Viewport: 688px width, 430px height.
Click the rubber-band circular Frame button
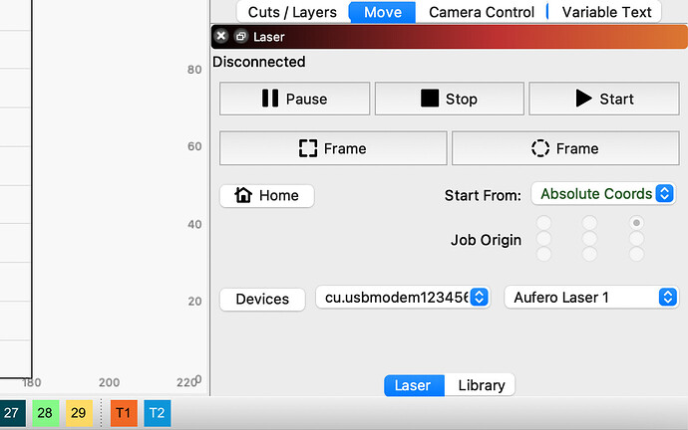(565, 148)
